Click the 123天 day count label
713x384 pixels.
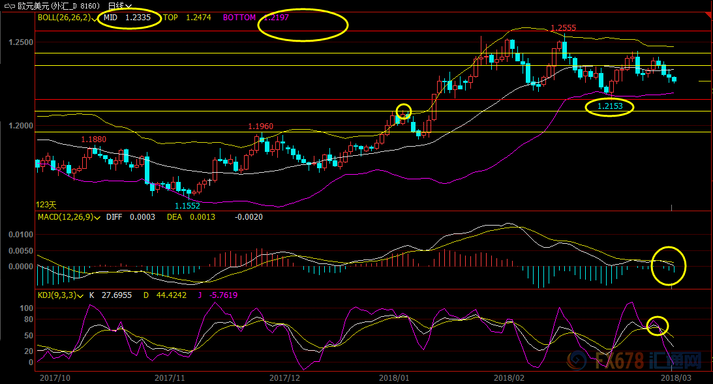[x=46, y=205]
